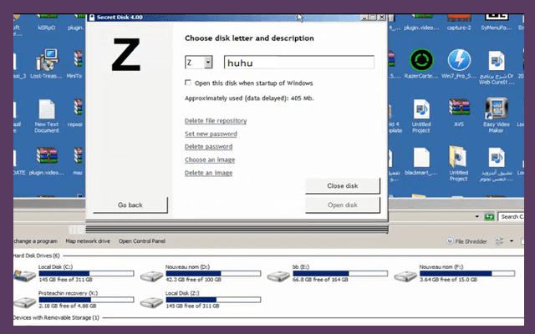Expand the disk letter Z dropdown
The height and width of the screenshot is (334, 535).
coord(208,62)
